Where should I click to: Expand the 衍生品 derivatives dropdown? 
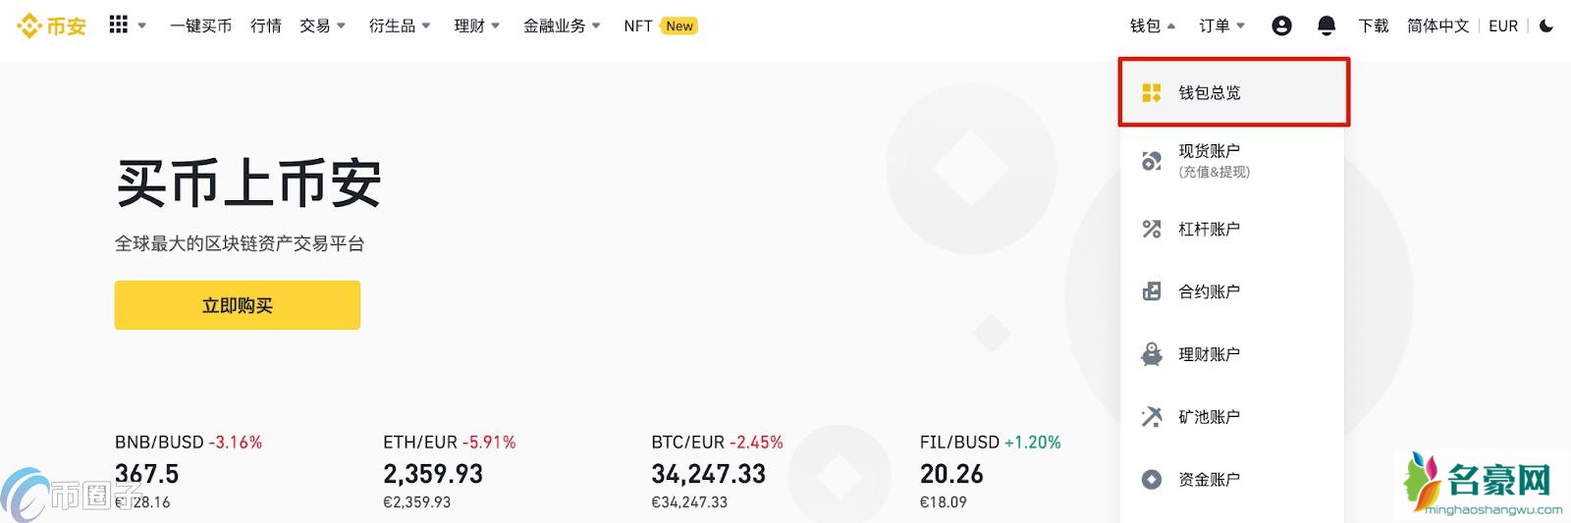[x=399, y=26]
